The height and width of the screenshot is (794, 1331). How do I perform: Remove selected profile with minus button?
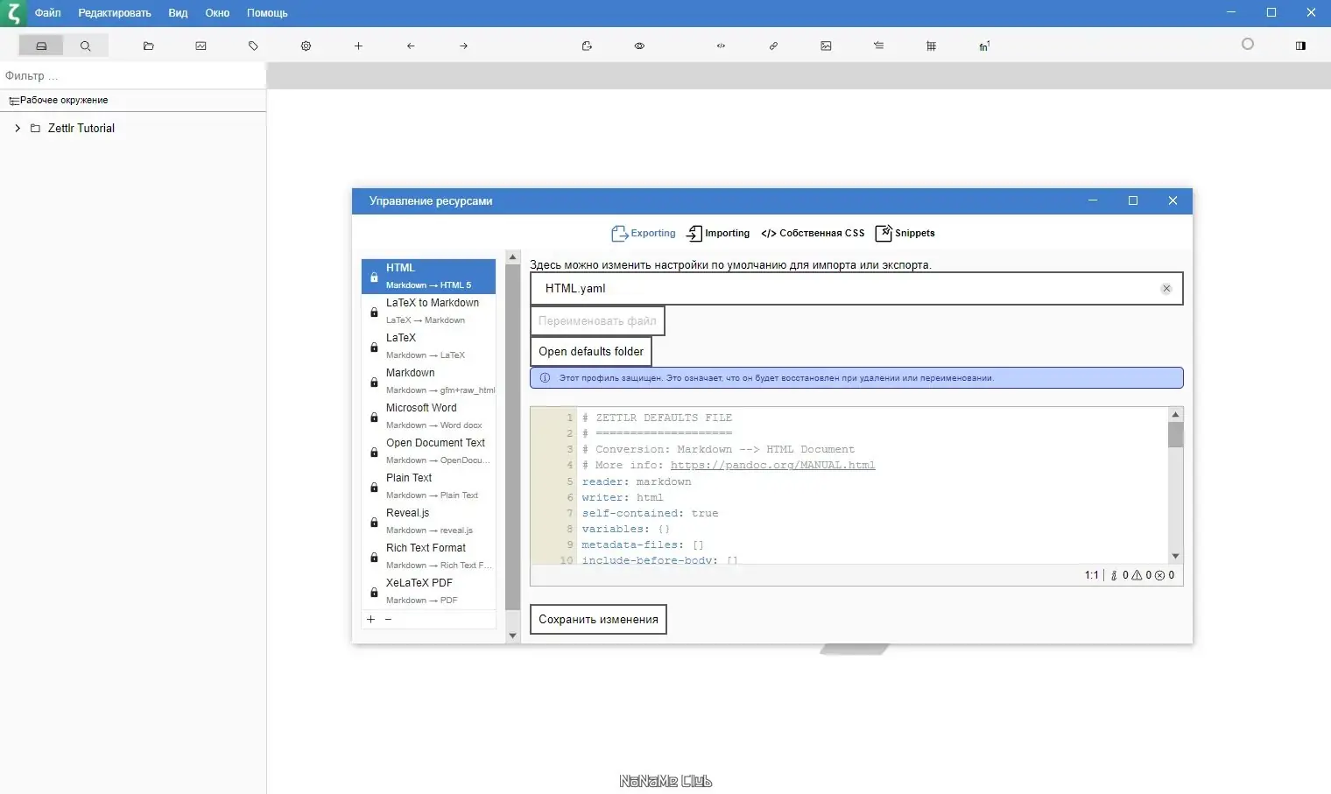(x=388, y=619)
